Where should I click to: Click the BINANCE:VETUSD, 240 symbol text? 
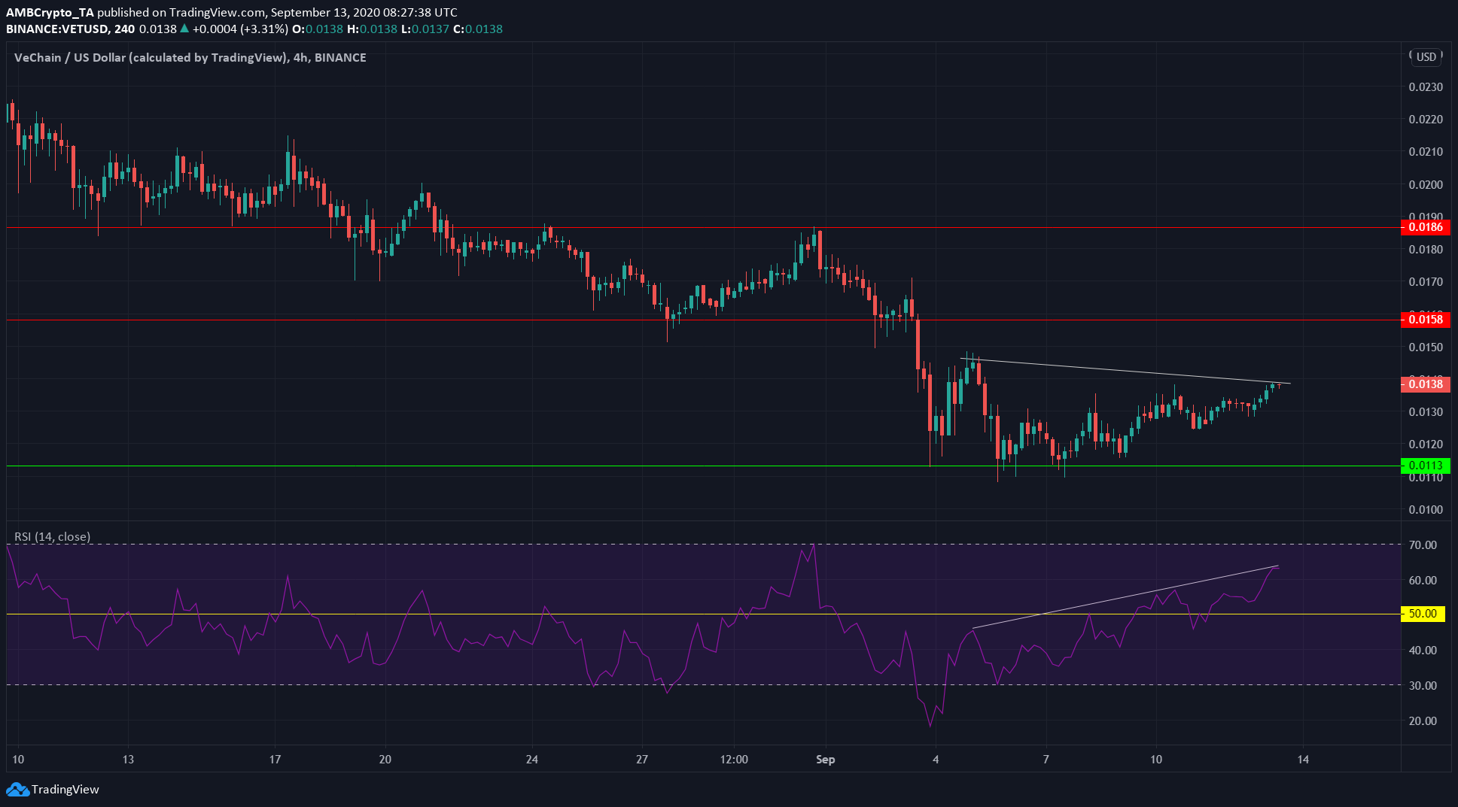71,29
